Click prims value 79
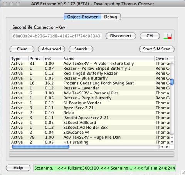The height and width of the screenshot is (175, 185). click(x=32, y=137)
